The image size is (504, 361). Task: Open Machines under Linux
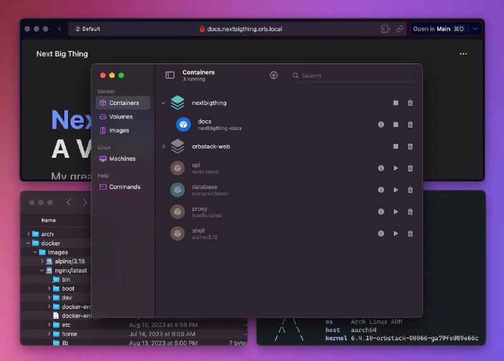pos(122,158)
